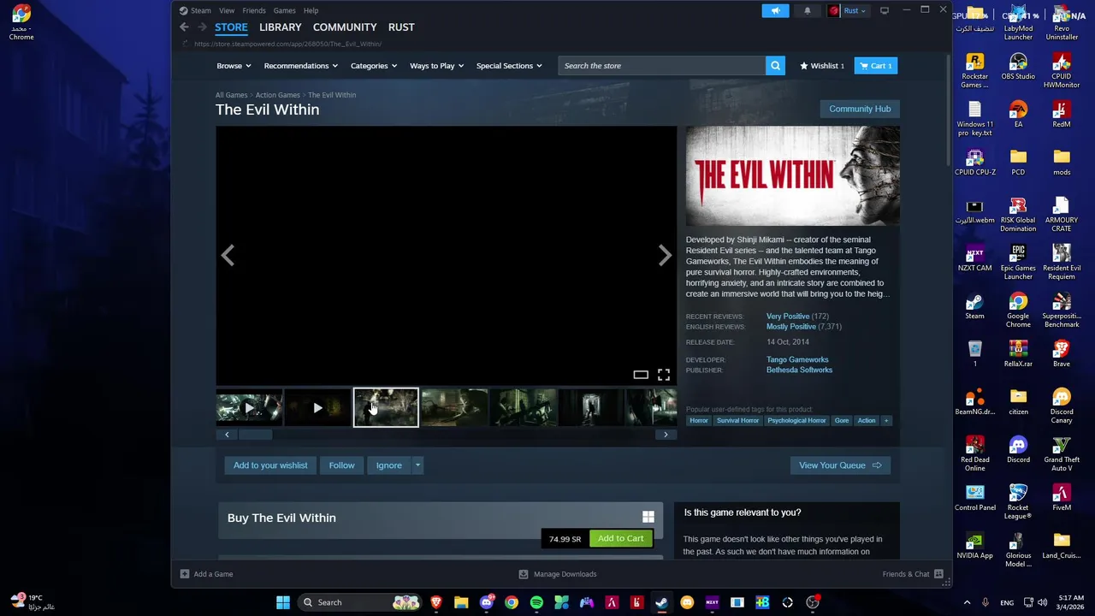
Task: Open the Wishlist star link
Action: point(821,66)
